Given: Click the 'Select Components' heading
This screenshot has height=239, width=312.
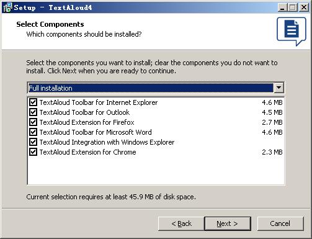Looking at the screenshot, I should click(x=50, y=24).
